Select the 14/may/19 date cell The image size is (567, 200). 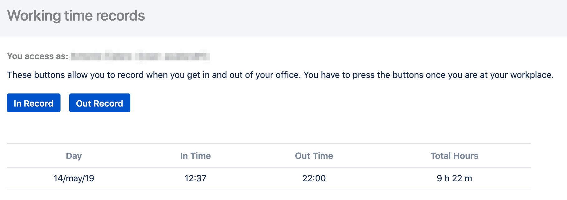click(74, 178)
